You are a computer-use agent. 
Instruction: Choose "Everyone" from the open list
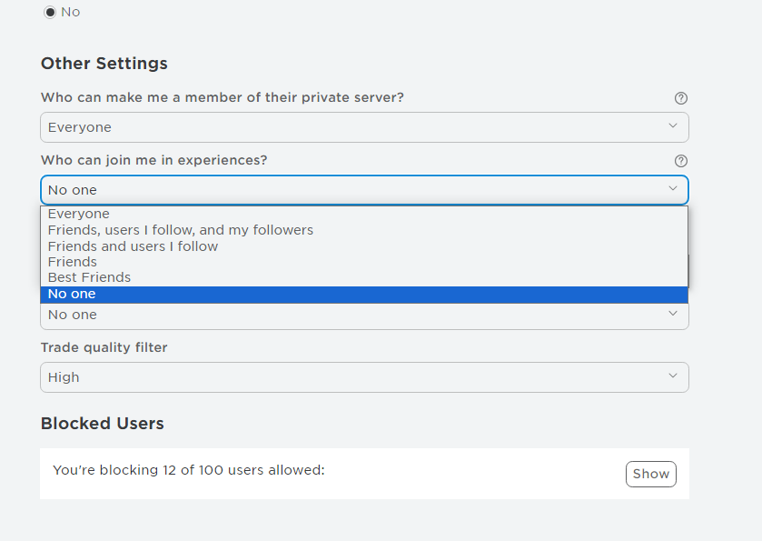coord(79,215)
